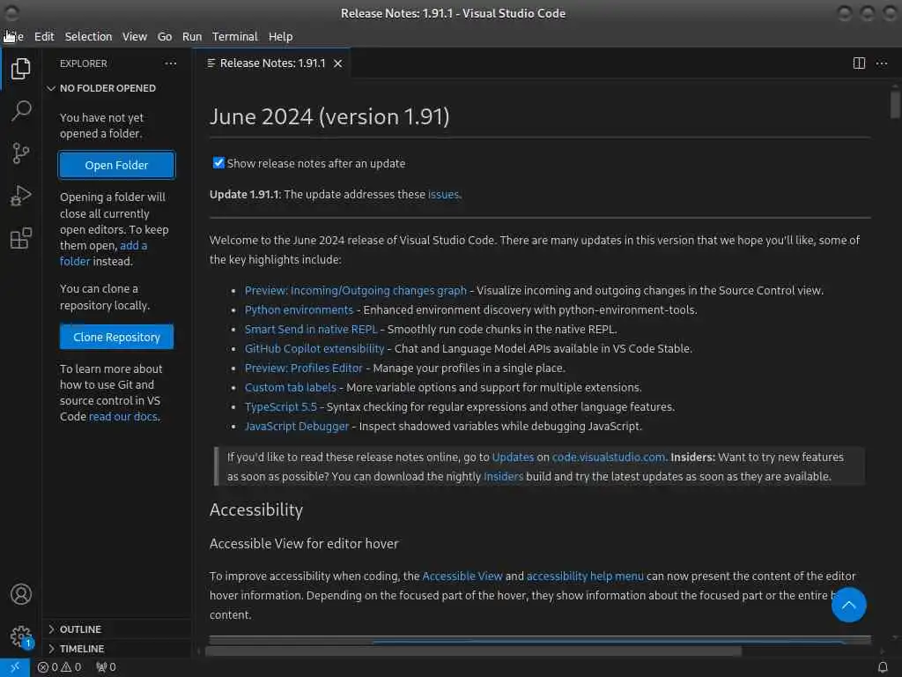Open the accessibility help menu link
Screen dimensions: 902x677
pyautogui.click(x=585, y=577)
